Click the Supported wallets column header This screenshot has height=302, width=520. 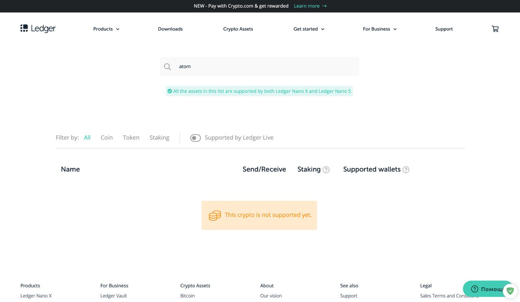372,169
